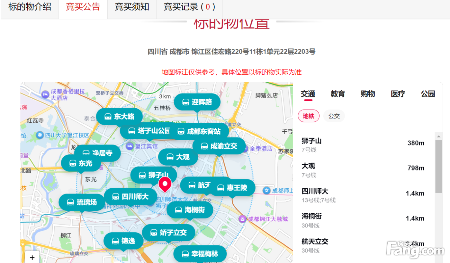The height and width of the screenshot is (263, 450).
Task: Click the 惠王陵 metro marker
Action: [232, 188]
